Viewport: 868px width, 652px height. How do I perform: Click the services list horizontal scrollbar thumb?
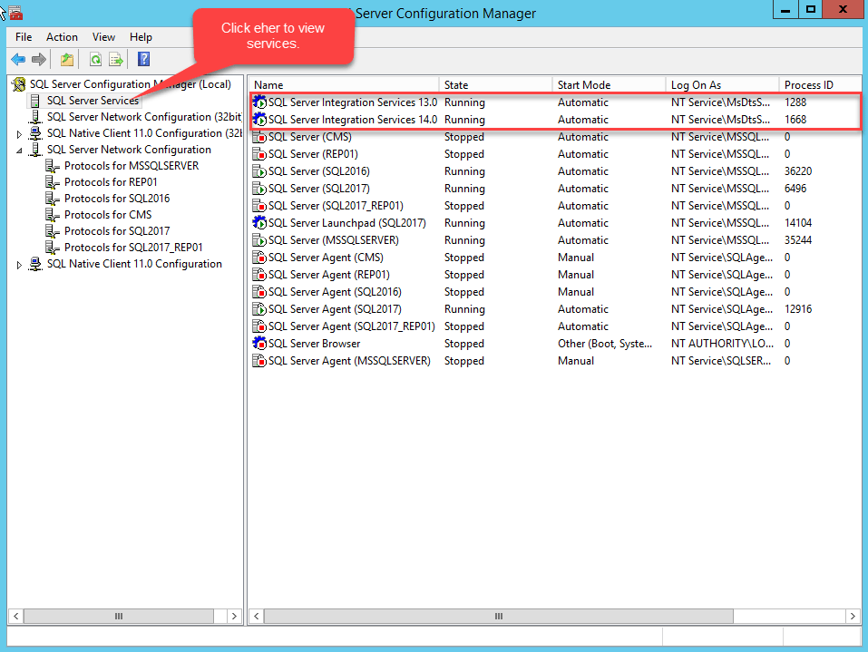[x=499, y=616]
